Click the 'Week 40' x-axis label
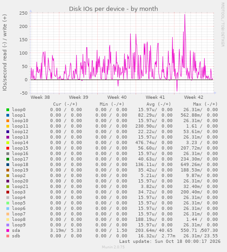The image size is (227, 252). 117,97
